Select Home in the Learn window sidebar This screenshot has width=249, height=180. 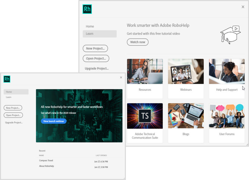click(x=90, y=26)
